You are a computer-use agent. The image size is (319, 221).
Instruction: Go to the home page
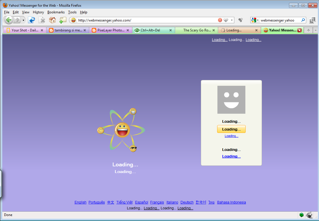pos(52,20)
